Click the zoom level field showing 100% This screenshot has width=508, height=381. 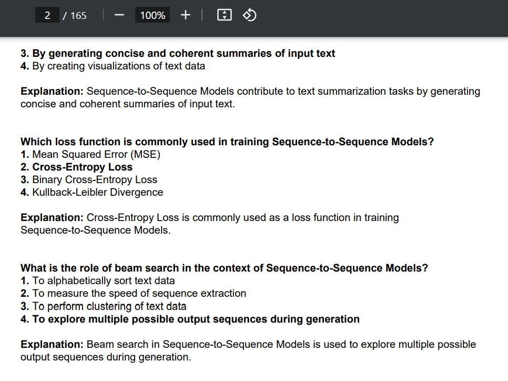tap(152, 15)
